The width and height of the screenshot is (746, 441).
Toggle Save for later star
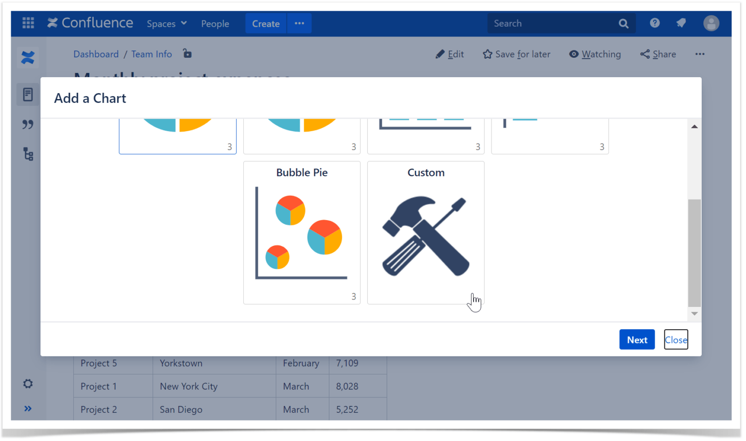516,54
